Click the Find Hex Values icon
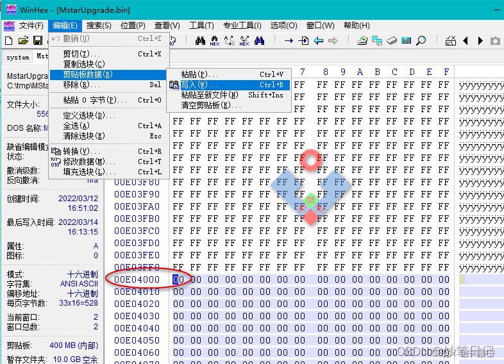The width and height of the screenshot is (504, 364). tap(214, 41)
